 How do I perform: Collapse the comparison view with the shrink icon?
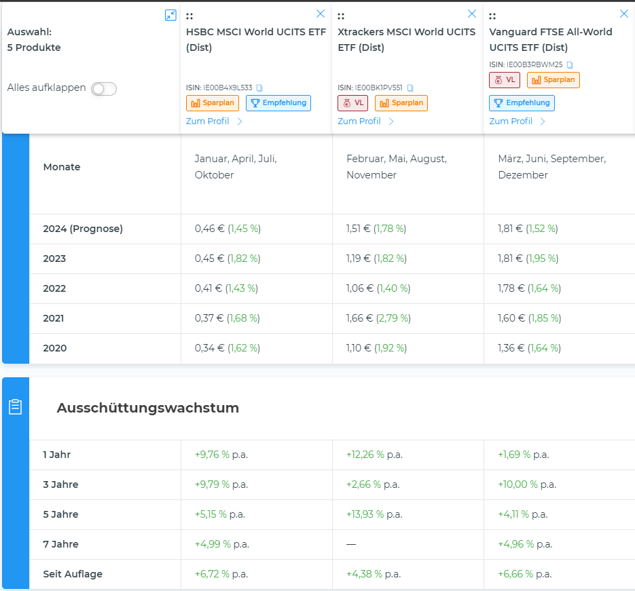pos(170,16)
